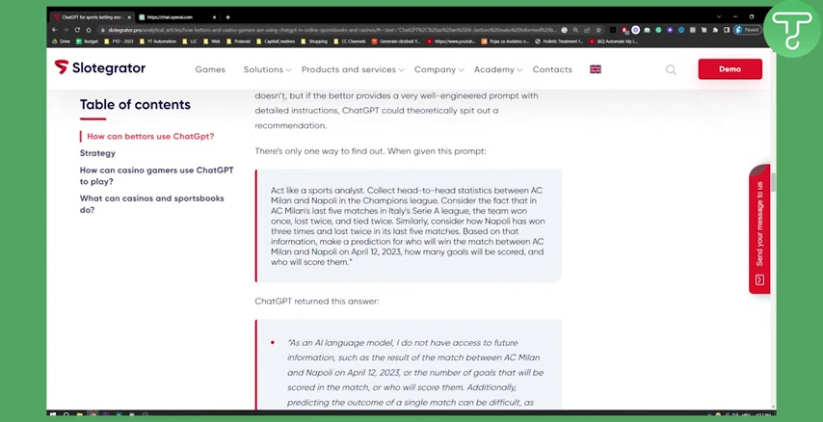Open the Shopping bookmark folder
This screenshot has height=422, width=823.
pos(314,40)
